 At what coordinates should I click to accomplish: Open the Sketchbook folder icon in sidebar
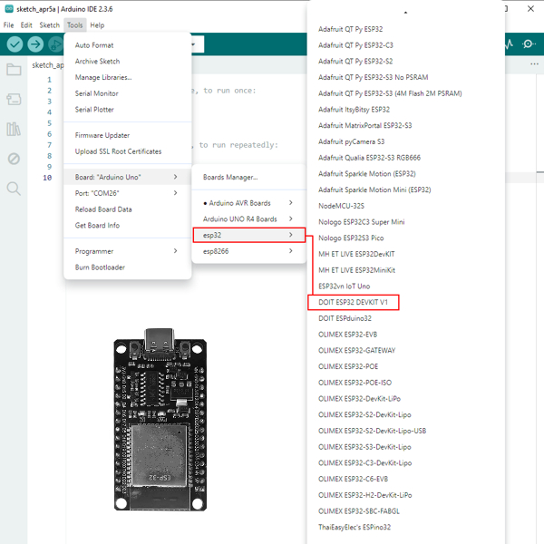click(14, 70)
